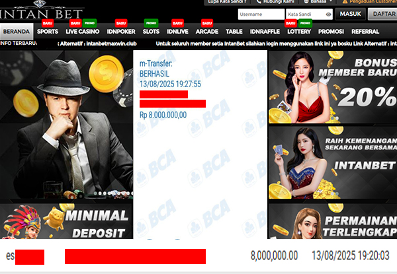Focus the Username input field
The height and width of the screenshot is (274, 397).
point(261,14)
